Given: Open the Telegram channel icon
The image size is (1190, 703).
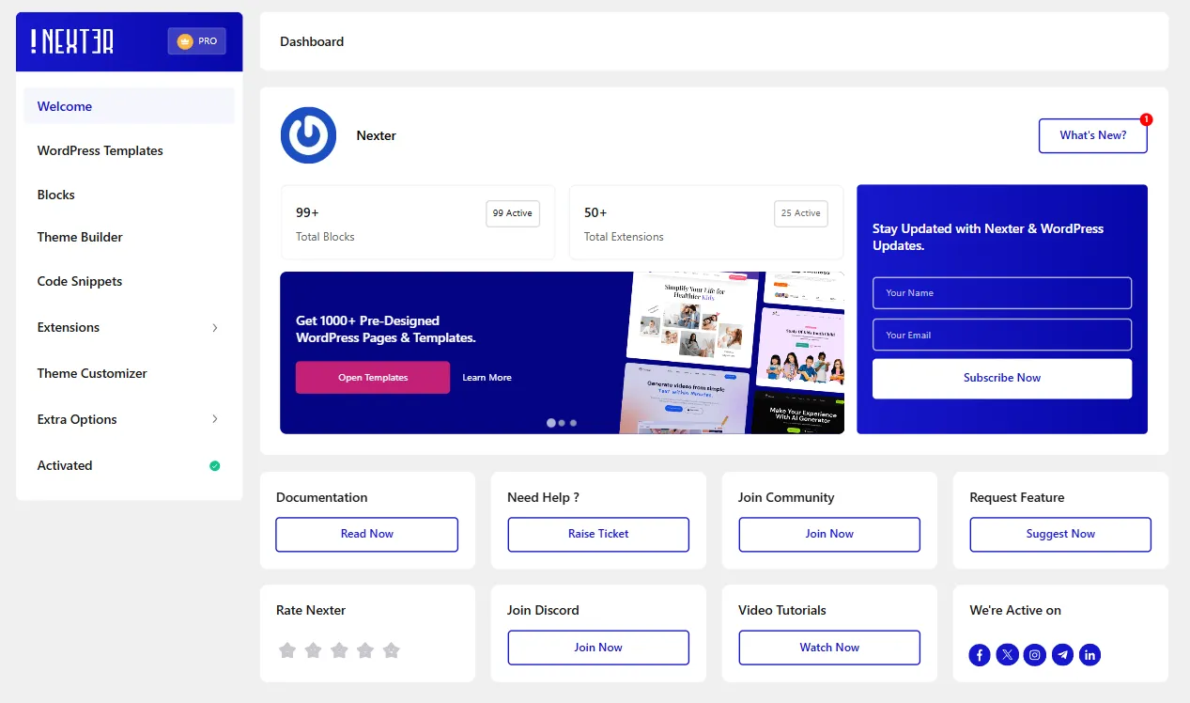Looking at the screenshot, I should point(1062,654).
